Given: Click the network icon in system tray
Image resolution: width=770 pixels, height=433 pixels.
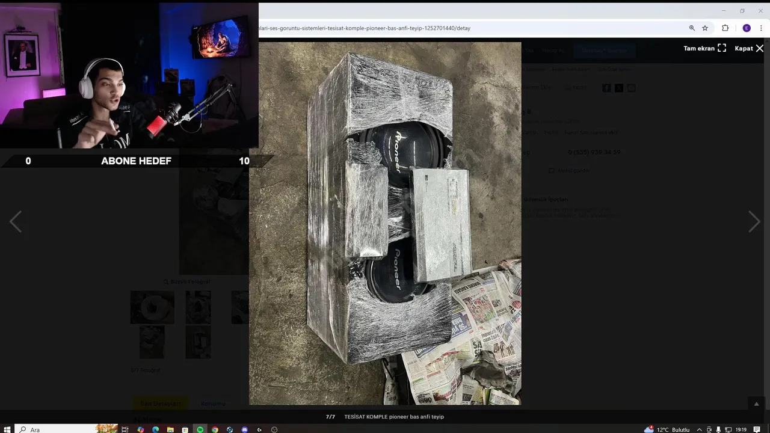Looking at the screenshot, I should 728,429.
